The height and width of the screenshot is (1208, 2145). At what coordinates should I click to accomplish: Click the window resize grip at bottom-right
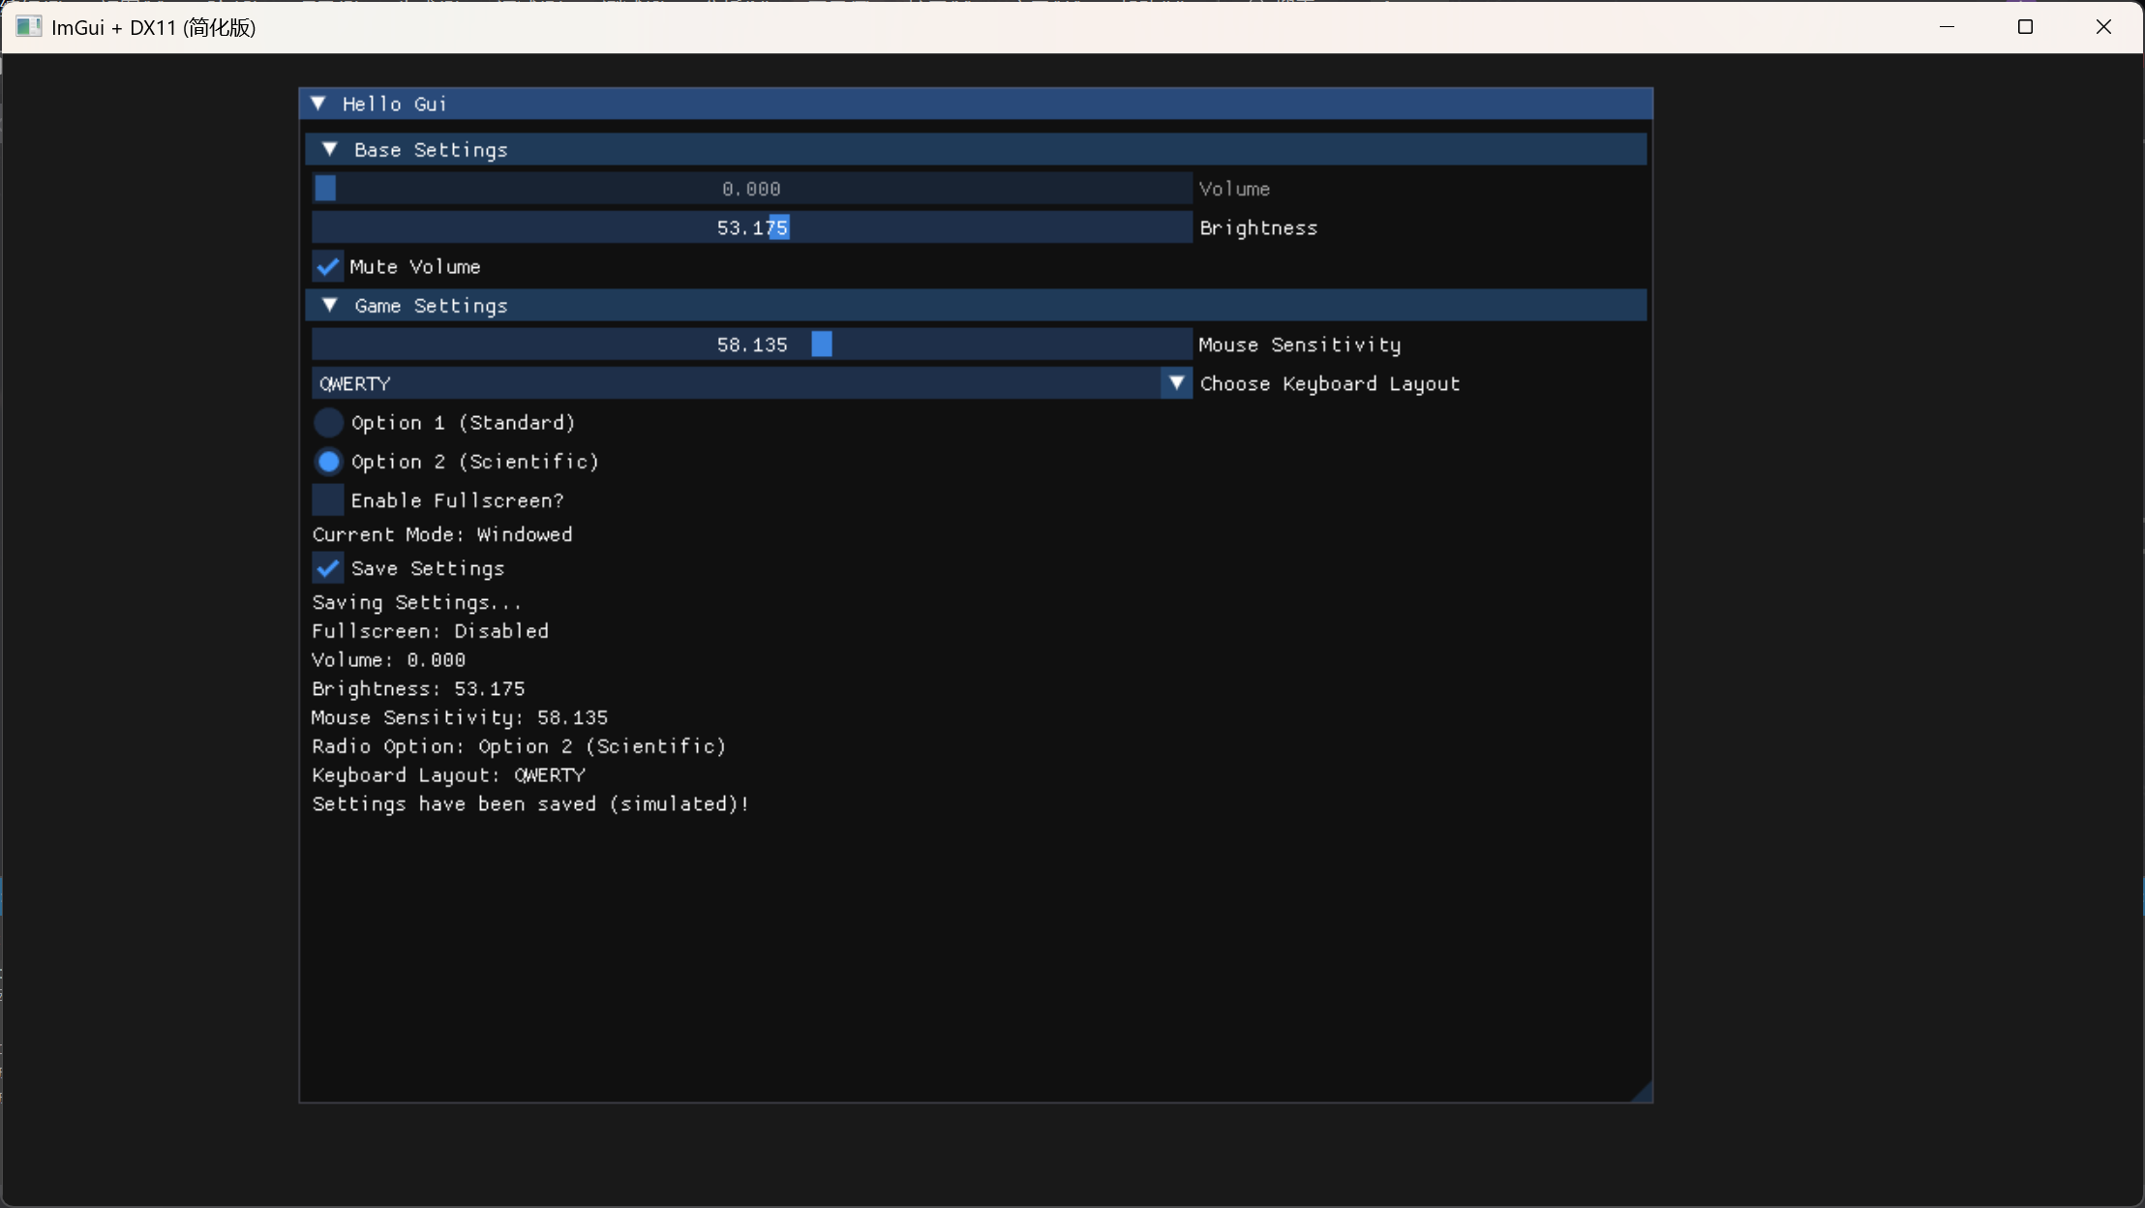coord(1644,1092)
